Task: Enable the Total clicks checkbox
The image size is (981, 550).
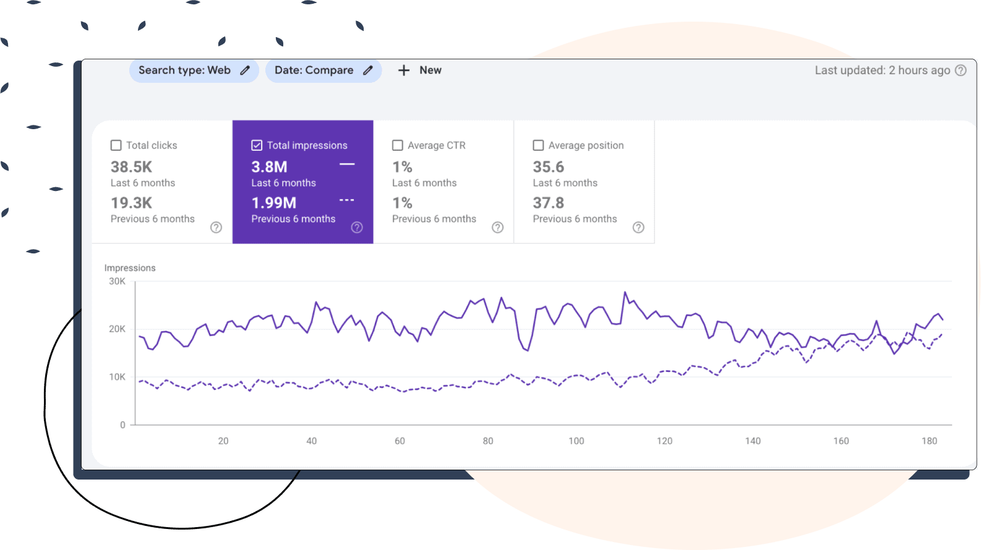Action: click(x=116, y=145)
